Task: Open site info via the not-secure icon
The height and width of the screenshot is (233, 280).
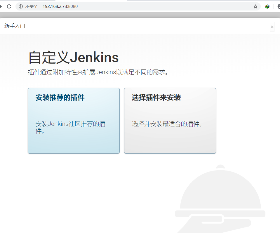Action: click(21, 6)
